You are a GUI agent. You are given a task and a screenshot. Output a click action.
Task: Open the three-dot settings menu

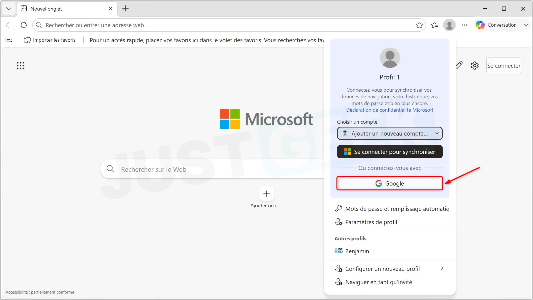[464, 25]
